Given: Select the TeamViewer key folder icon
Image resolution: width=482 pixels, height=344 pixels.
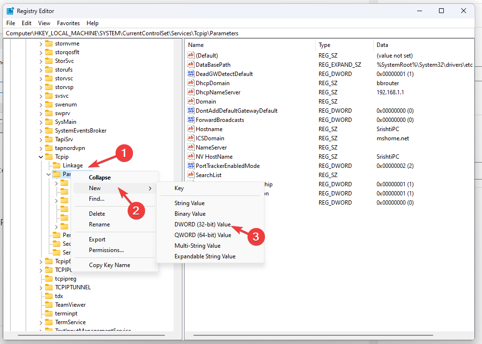Looking at the screenshot, I should 48,305.
